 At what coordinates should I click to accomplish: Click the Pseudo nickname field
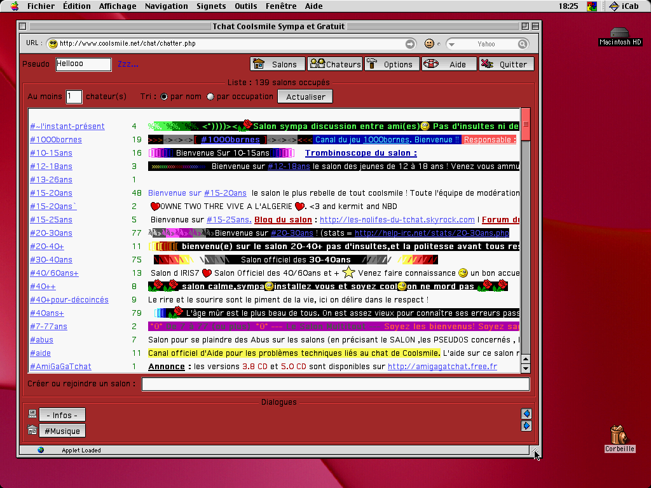(83, 64)
